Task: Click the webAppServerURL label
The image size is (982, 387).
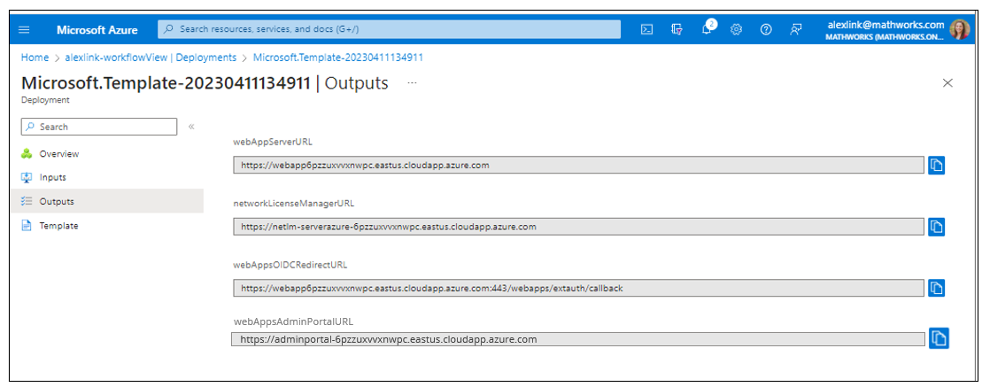Action: [273, 143]
